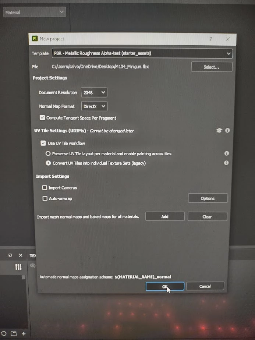
Task: Open Document Resolution 2048 dropdown
Action: click(94, 93)
